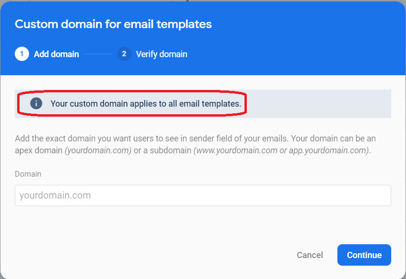Click the info icon in the banner
406x279 pixels.
coord(36,103)
